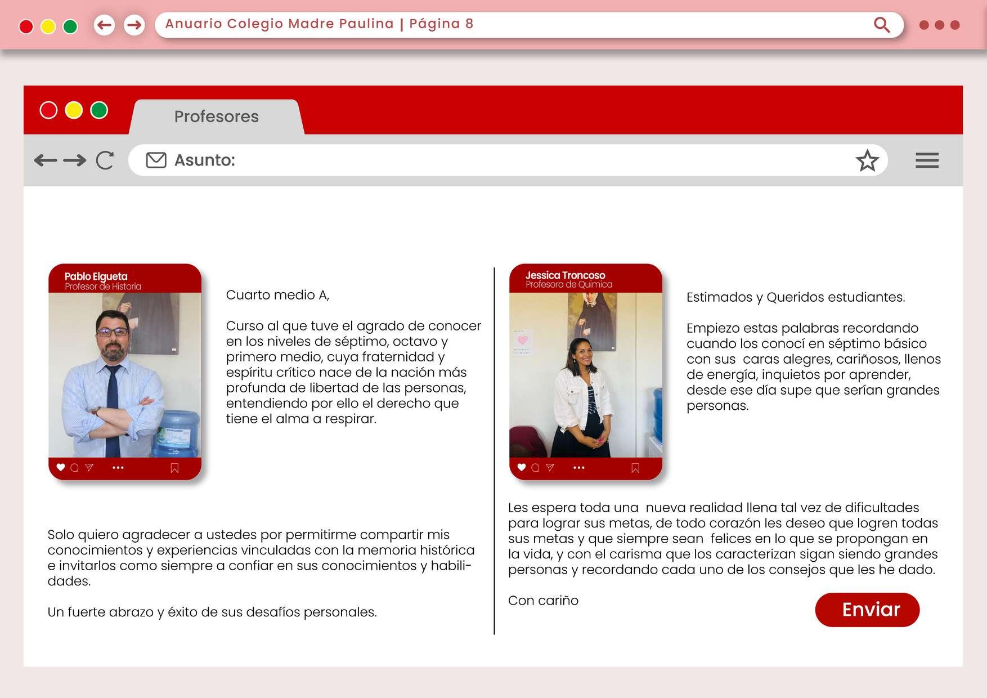The image size is (987, 698).
Task: Click the comment icon on Jessica Troncoso's card
Action: pos(535,468)
